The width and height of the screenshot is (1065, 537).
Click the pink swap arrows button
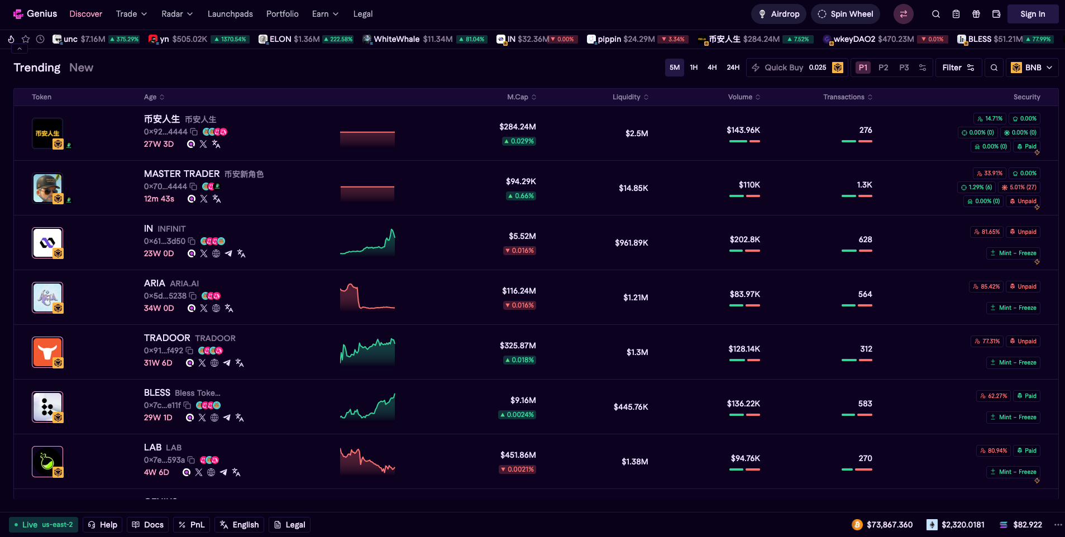(903, 14)
